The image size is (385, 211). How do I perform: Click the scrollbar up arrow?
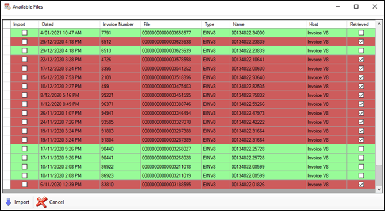[x=379, y=24]
